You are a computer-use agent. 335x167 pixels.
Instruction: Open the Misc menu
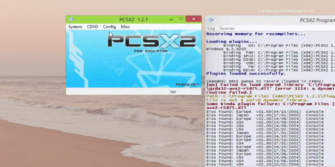point(125,27)
